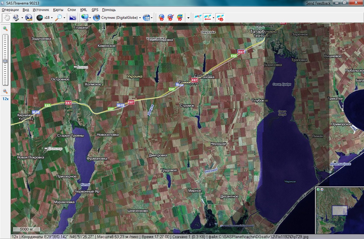Screen dimensions: 364x239
Task: Click the minimap green plus zoom button
Action: tap(319, 189)
